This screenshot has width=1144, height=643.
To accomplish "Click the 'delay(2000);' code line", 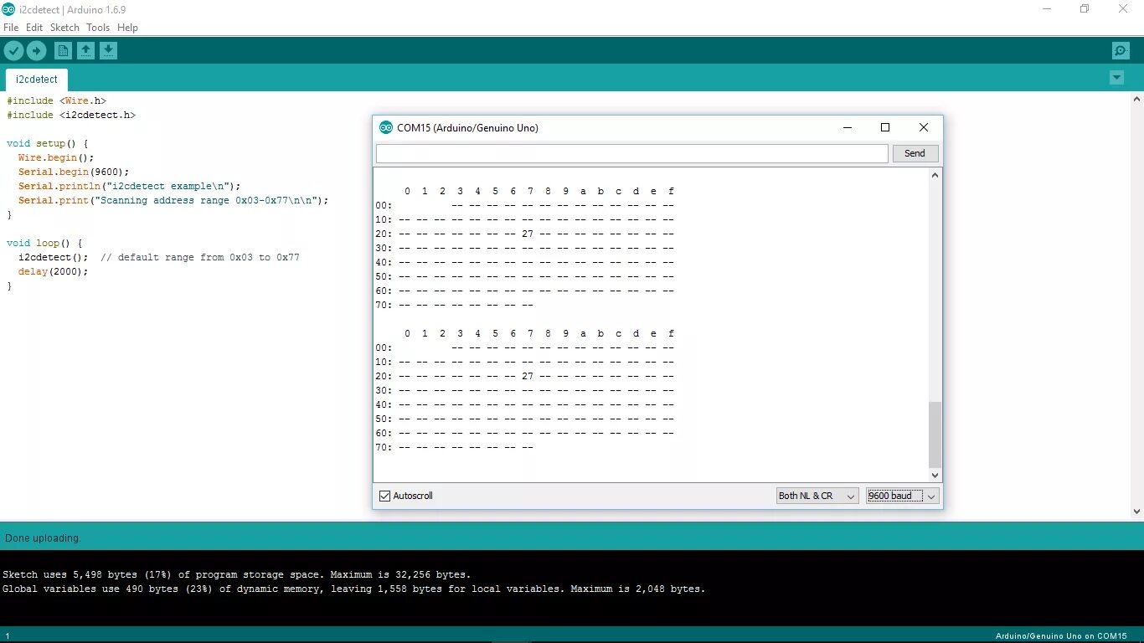I will click(x=53, y=271).
